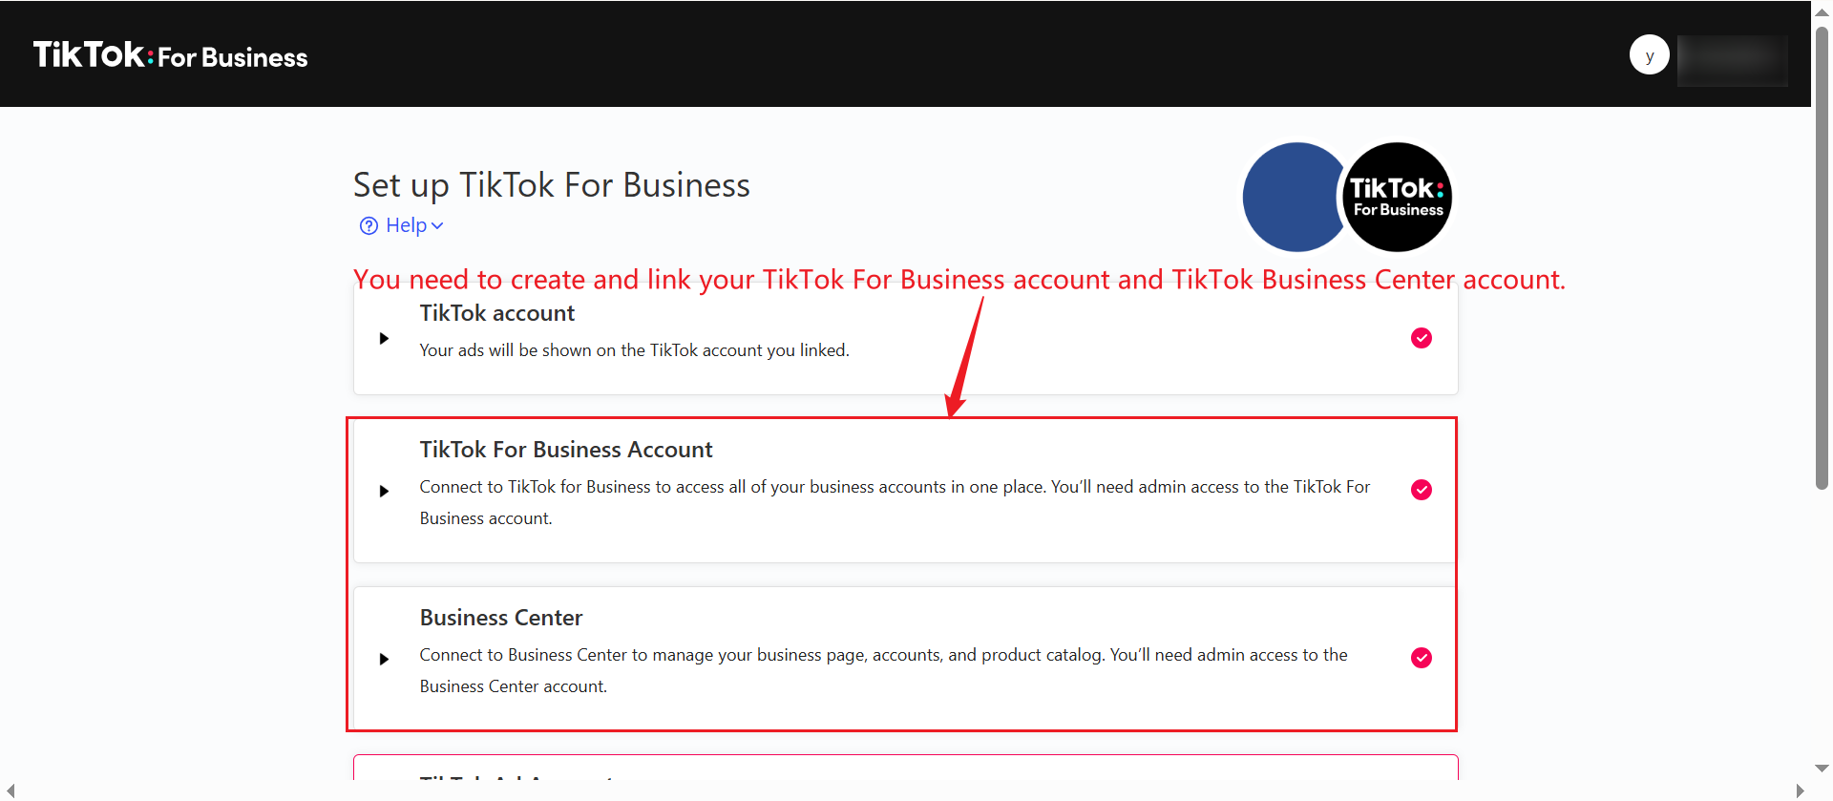Click the TikTok account completed checkmark
The width and height of the screenshot is (1833, 801).
coord(1421,338)
